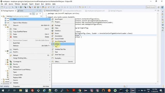The image size is (165, 93).
Task: Maximize the Package Explorer panel
Action: [40, 11]
